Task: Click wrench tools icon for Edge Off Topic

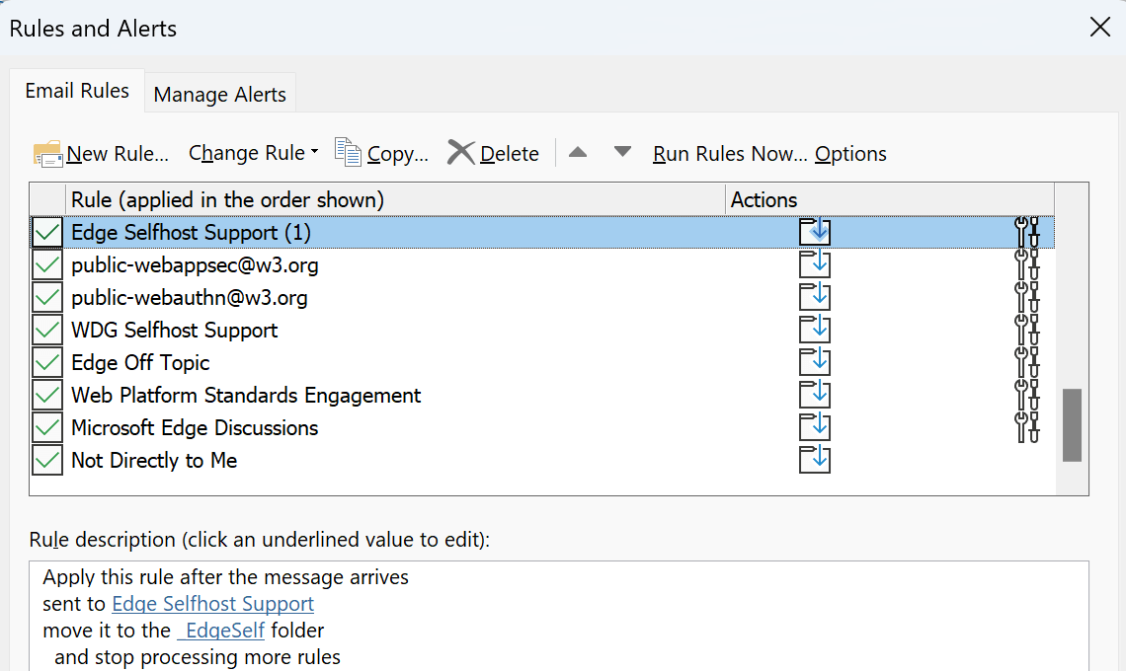Action: pos(1027,362)
